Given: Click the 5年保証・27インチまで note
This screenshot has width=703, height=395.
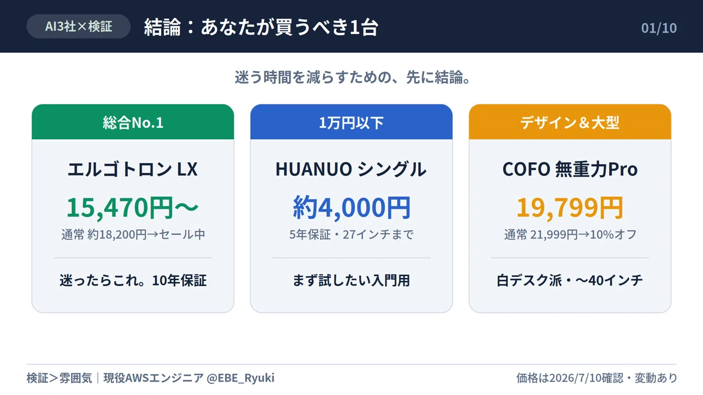Looking at the screenshot, I should point(351,235).
